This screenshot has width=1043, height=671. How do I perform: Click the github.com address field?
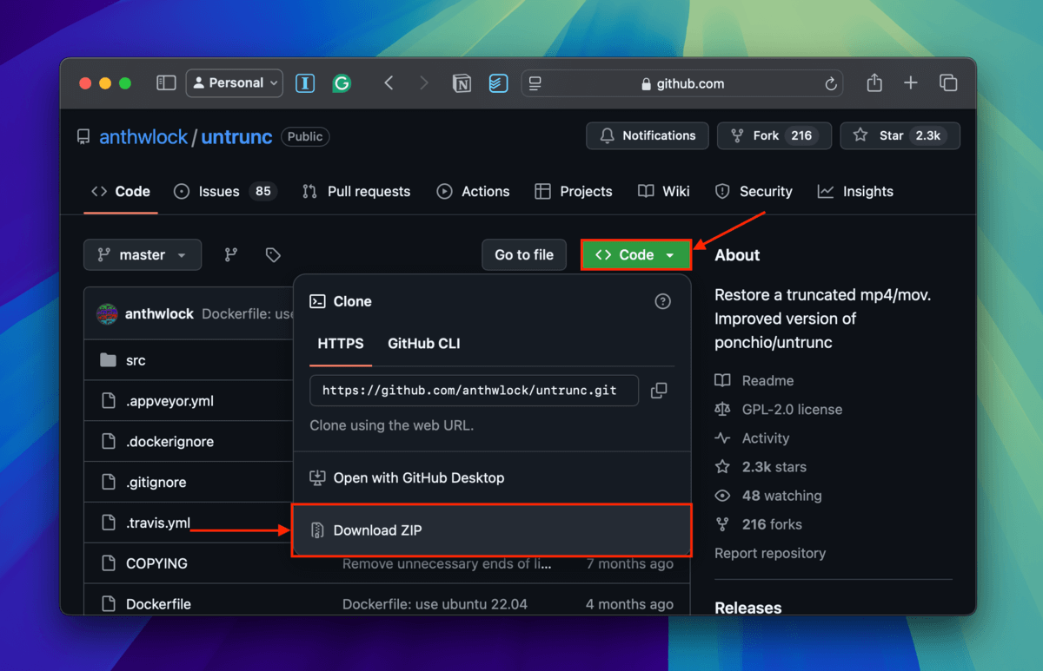[x=683, y=83]
